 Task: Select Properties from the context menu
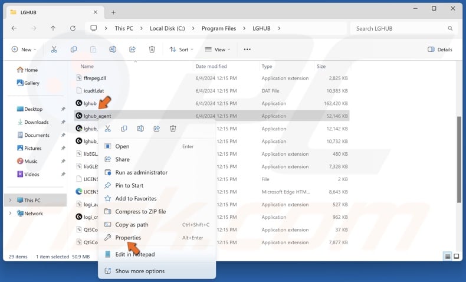pos(128,238)
